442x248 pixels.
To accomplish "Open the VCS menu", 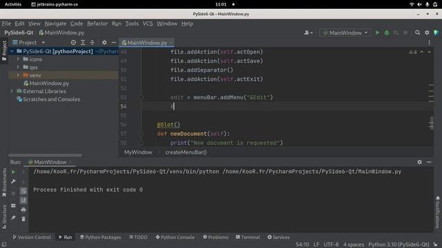I will click(148, 23).
